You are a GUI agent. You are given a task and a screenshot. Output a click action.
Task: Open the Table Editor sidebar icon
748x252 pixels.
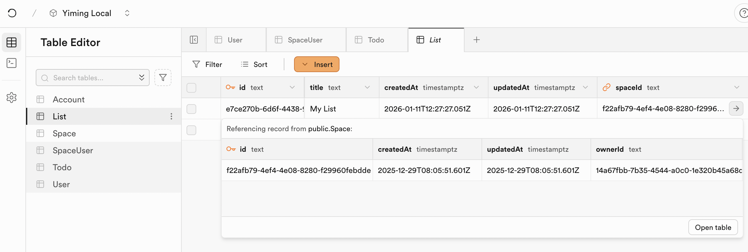[12, 42]
